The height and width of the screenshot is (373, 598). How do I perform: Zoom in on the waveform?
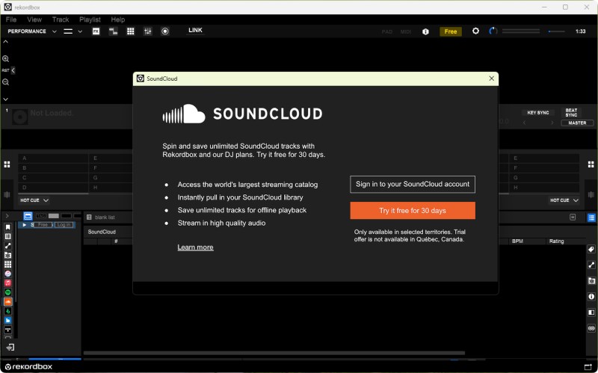(6, 59)
